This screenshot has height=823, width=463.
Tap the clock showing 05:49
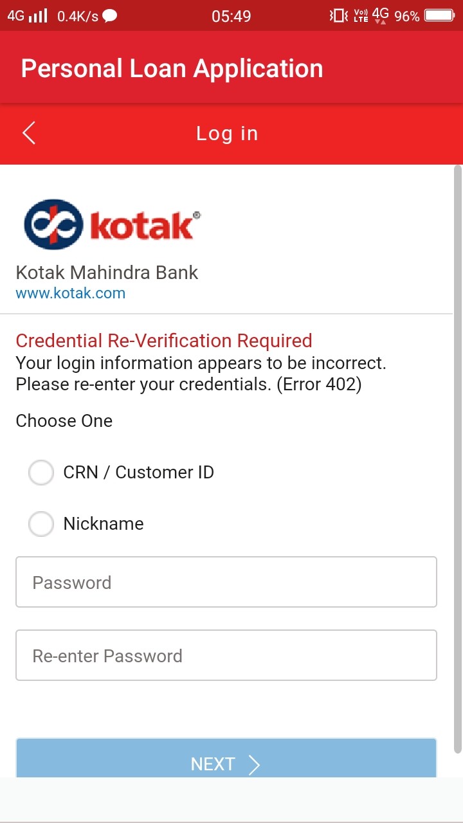click(231, 16)
